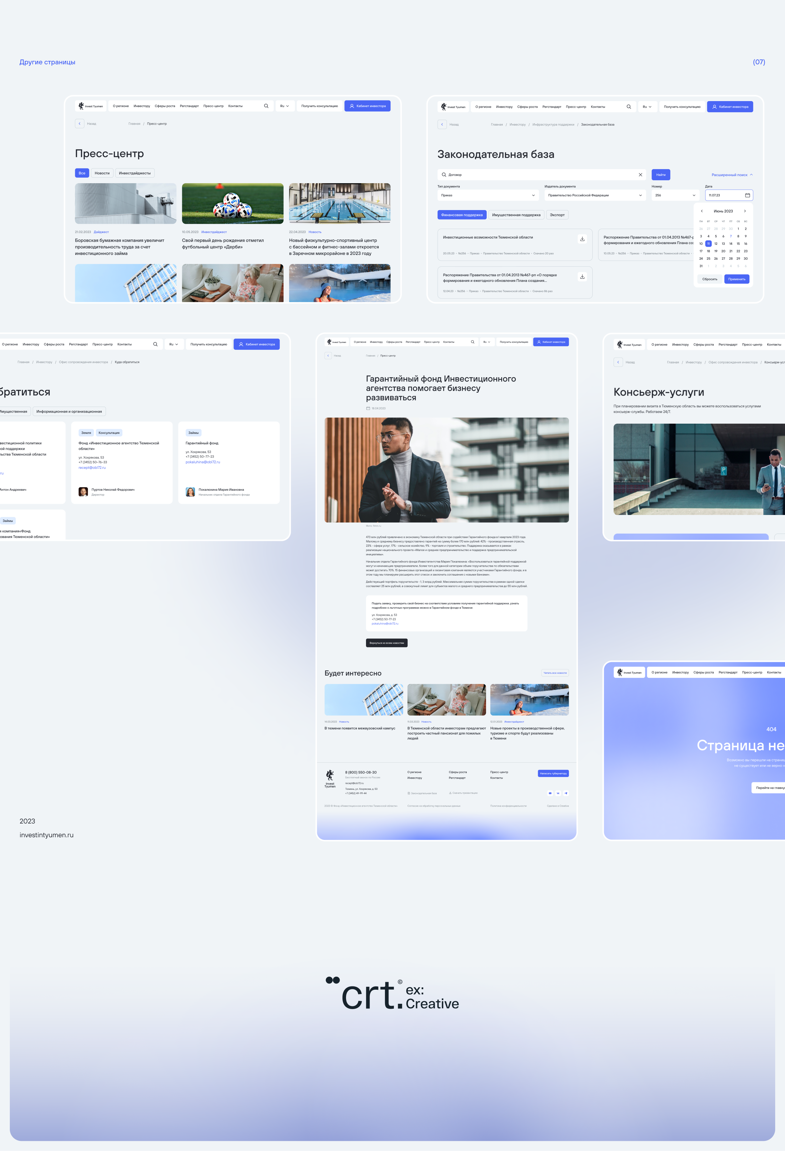Select "Инвестдайджесты" tab in Пресс-центр

click(134, 173)
